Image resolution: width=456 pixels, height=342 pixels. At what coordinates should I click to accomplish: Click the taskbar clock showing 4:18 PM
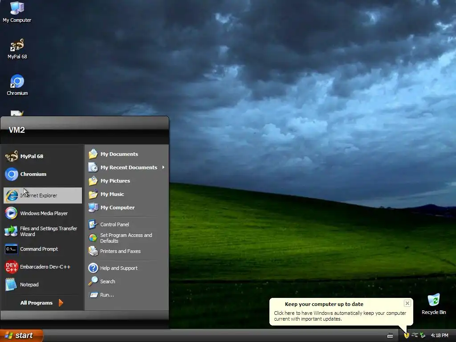click(x=440, y=335)
